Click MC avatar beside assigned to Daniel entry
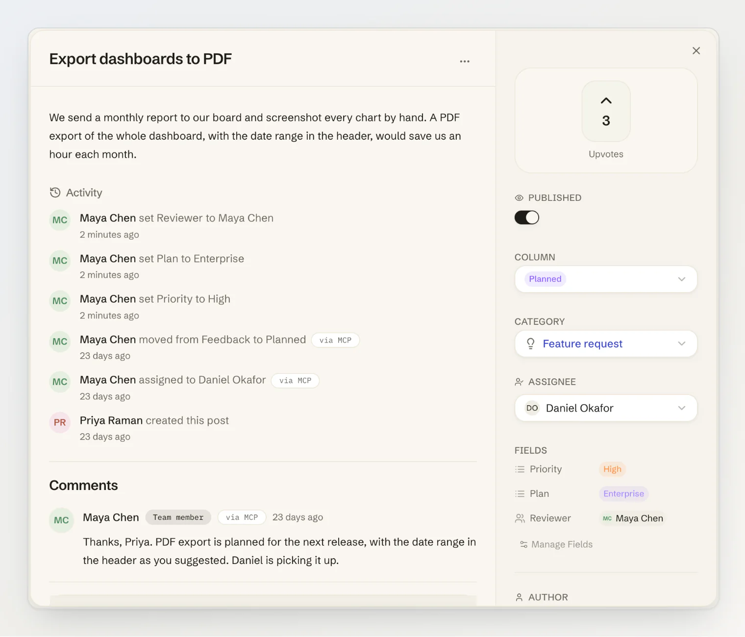The height and width of the screenshot is (637, 745). [60, 382]
